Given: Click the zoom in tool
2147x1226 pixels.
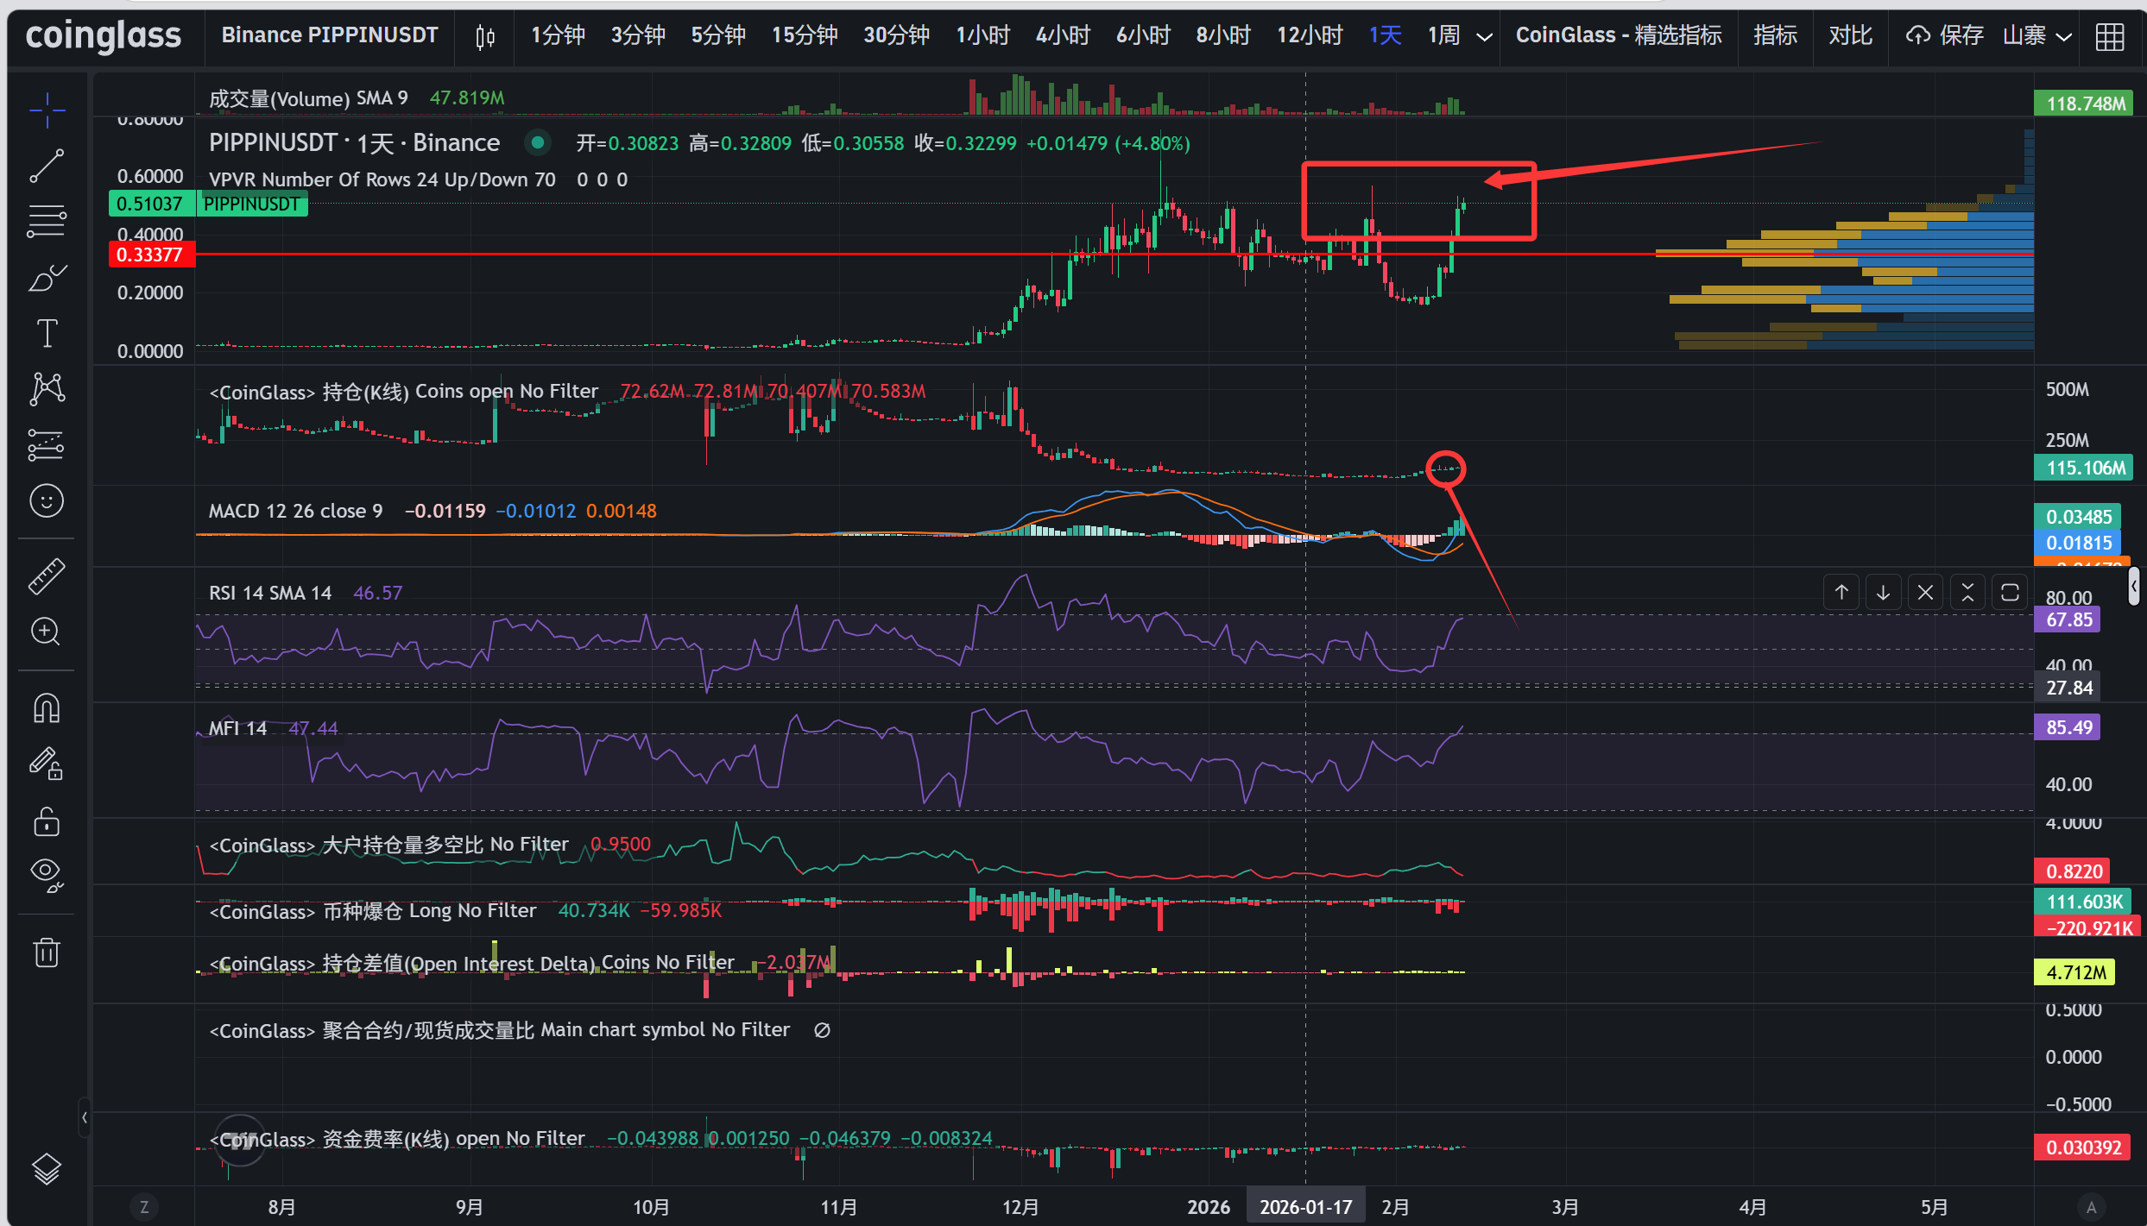Looking at the screenshot, I should coord(47,632).
